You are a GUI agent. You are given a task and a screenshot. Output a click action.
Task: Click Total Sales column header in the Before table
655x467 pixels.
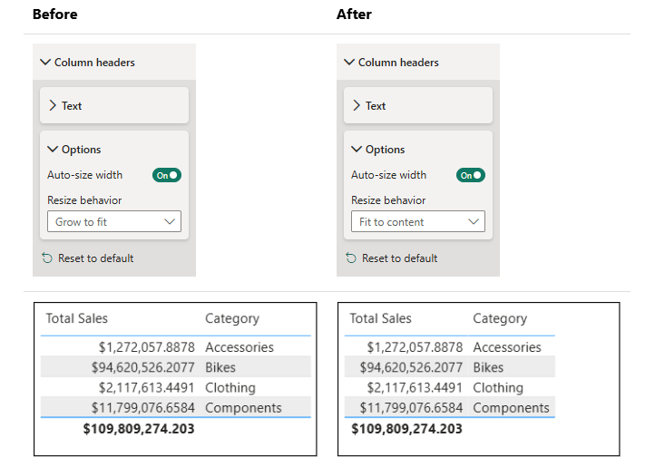click(77, 318)
